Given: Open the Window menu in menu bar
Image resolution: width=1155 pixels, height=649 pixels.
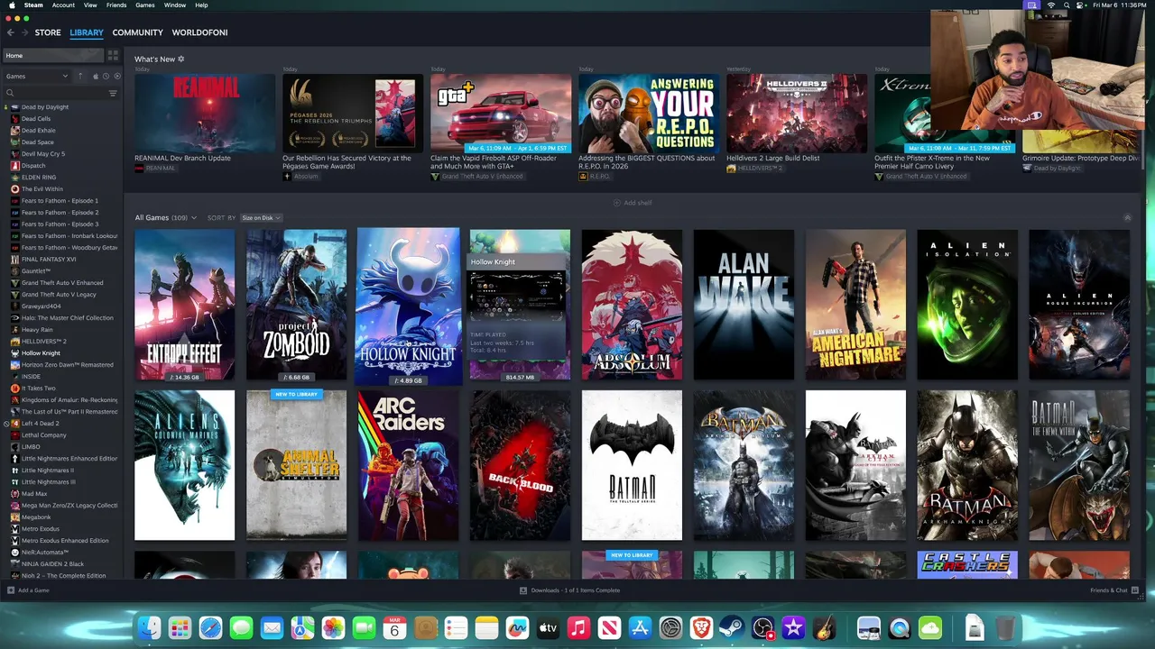Looking at the screenshot, I should click(175, 5).
